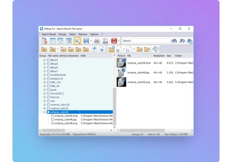Expand the user tree group
232x162 pixels.
pos(45,101)
